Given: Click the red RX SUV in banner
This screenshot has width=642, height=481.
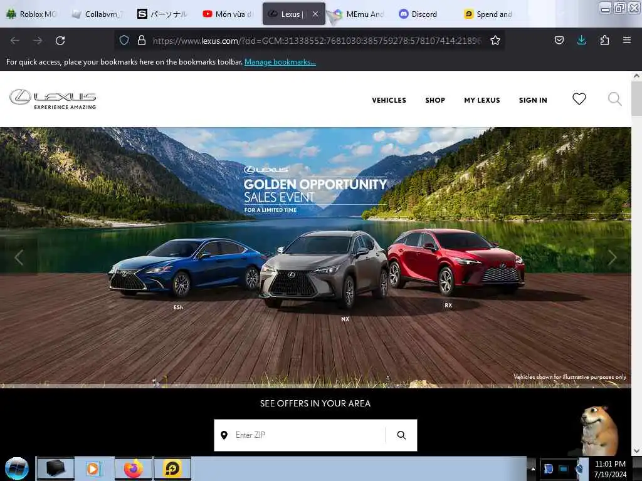Looking at the screenshot, I should (x=455, y=261).
